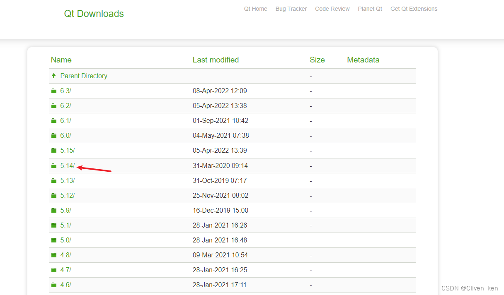The image size is (504, 295).
Task: Click the date 08-Apr-2022 12:09
Action: point(220,91)
